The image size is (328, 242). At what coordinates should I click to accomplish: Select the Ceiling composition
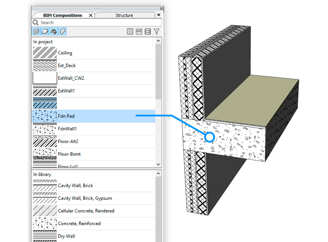click(93, 53)
